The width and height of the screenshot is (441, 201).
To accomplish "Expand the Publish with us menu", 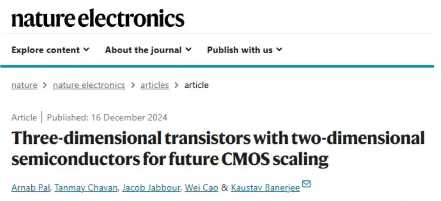I will (x=244, y=50).
